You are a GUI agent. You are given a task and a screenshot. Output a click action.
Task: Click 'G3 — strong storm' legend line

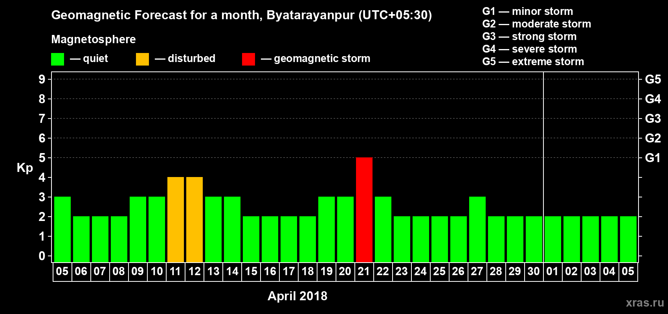point(529,37)
